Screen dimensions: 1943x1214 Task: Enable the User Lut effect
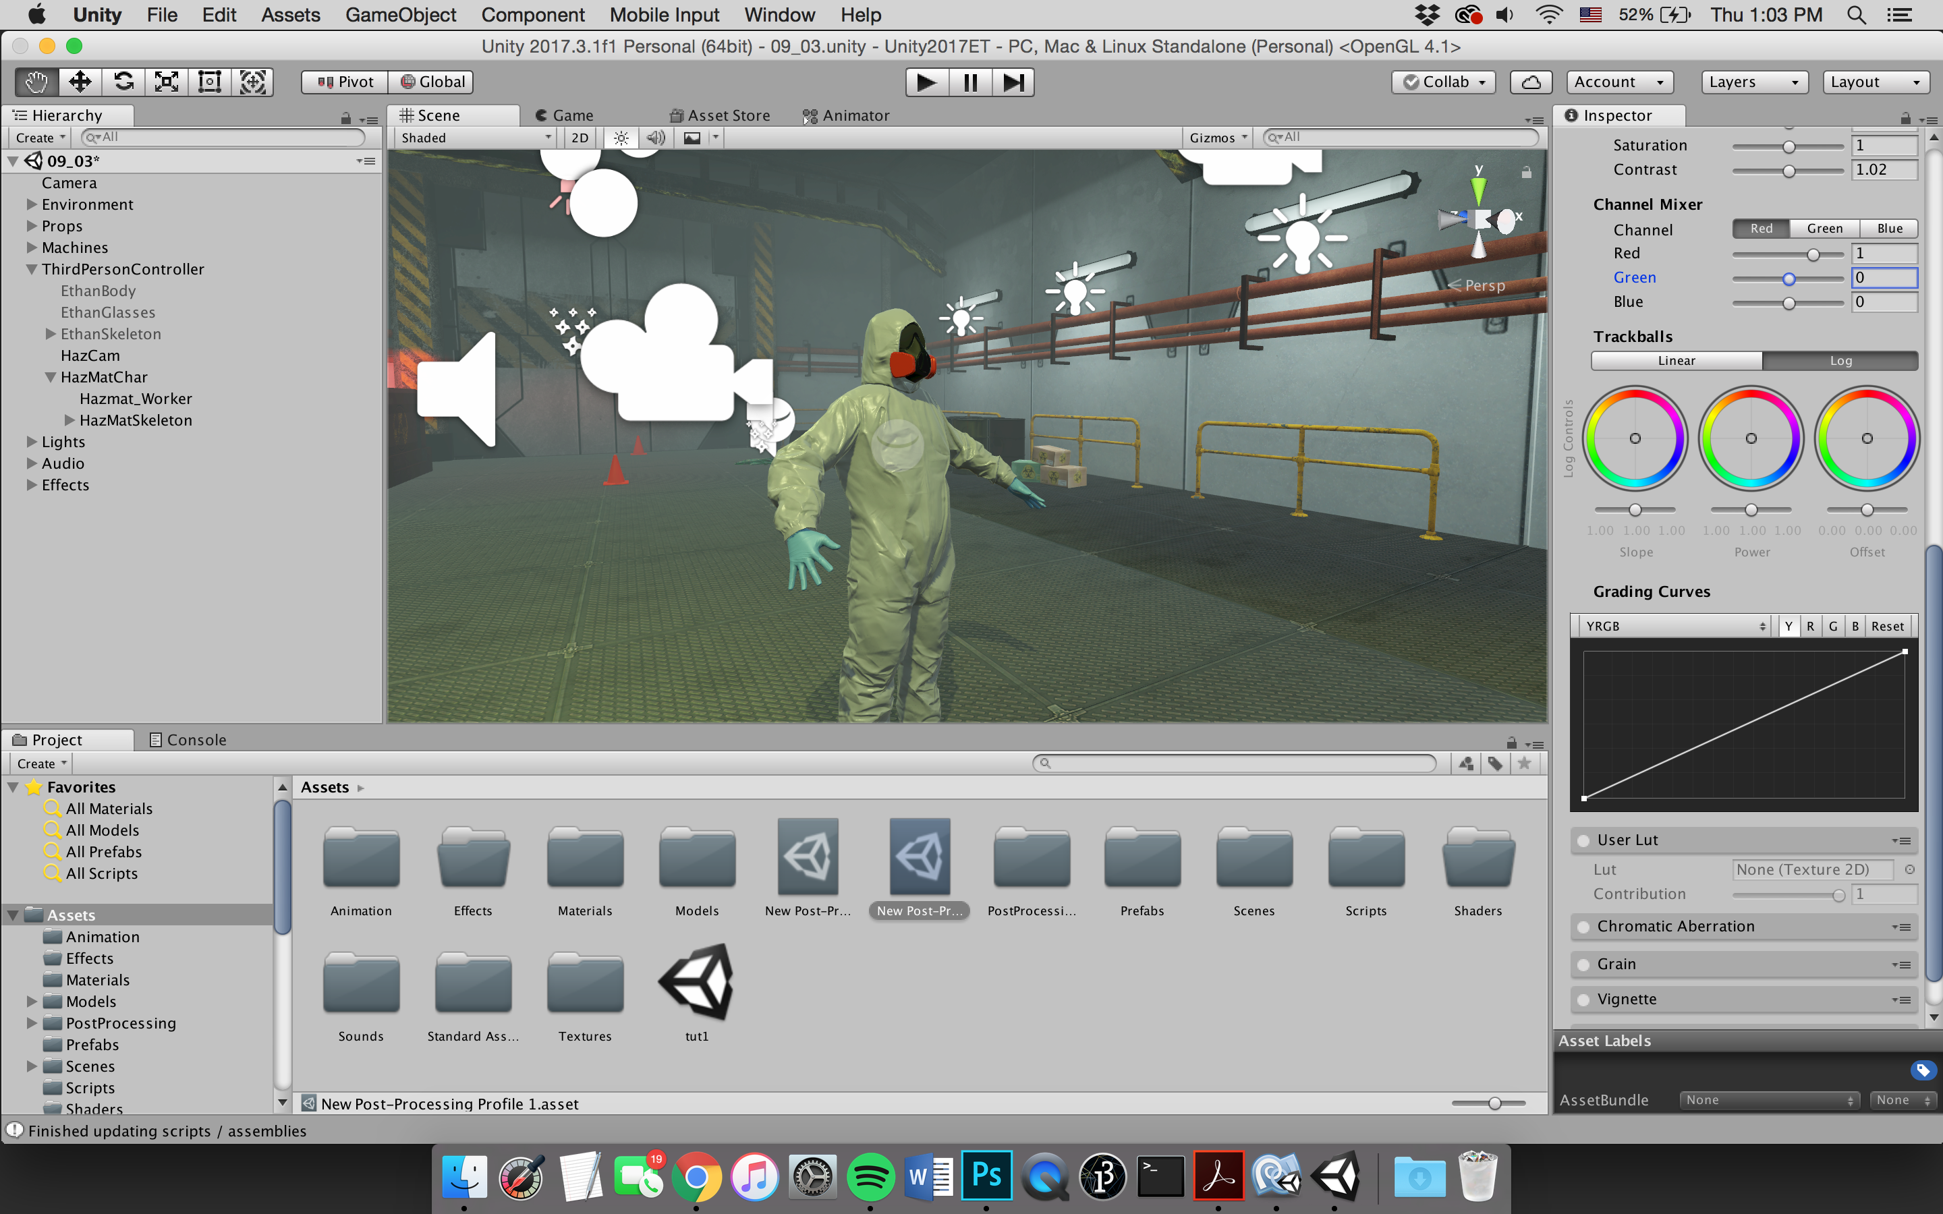1583,840
